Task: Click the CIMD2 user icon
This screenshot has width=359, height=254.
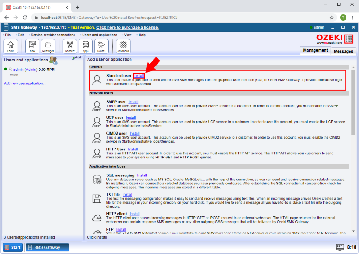Action: click(97, 138)
